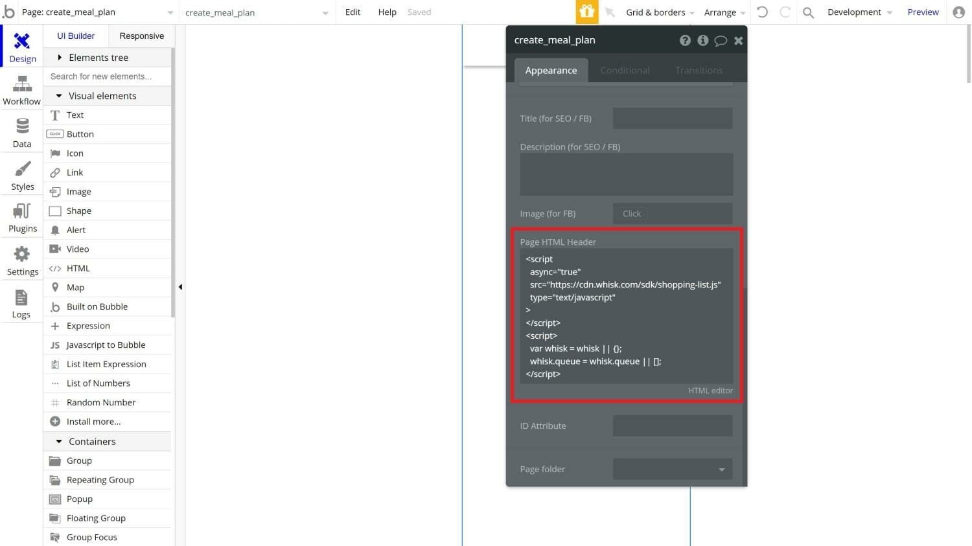Open the Grid & borders dropdown
The height and width of the screenshot is (546, 972).
(660, 12)
